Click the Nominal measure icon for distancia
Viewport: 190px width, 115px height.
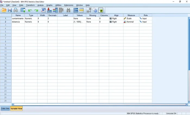tap(125, 22)
